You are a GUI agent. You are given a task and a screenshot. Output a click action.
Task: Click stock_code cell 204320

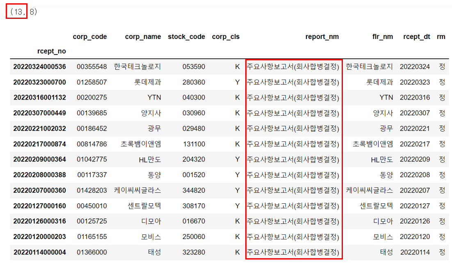point(194,160)
